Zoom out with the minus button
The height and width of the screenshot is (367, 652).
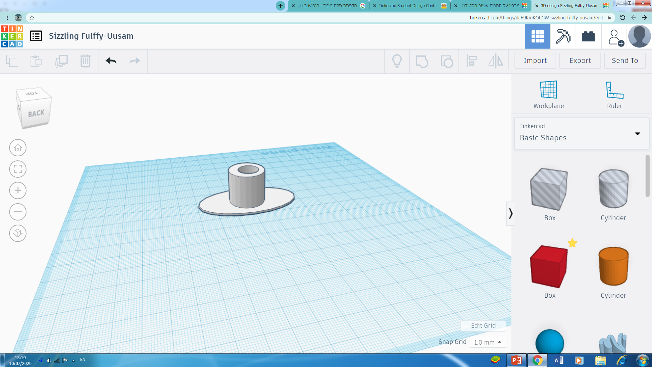pos(18,212)
